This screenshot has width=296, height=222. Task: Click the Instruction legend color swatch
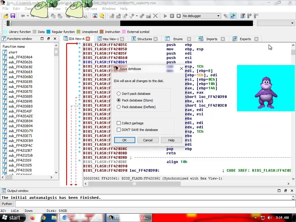[x=101, y=32]
